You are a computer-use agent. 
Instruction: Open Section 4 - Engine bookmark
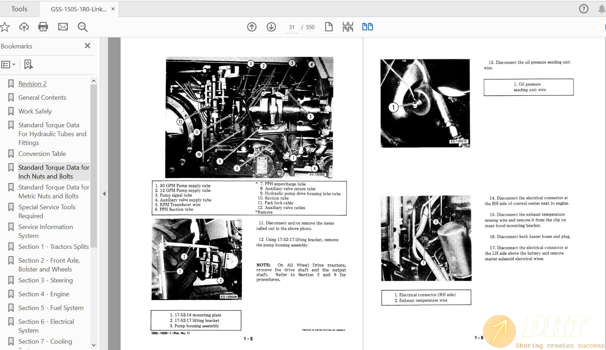coord(44,294)
